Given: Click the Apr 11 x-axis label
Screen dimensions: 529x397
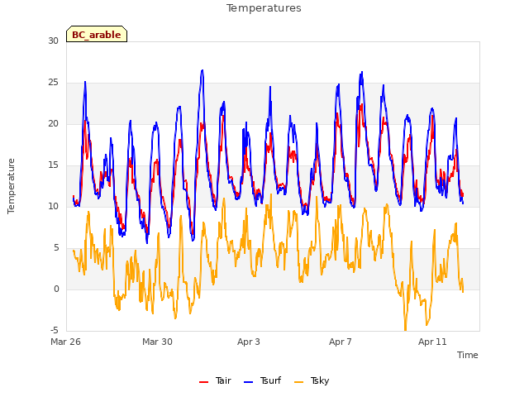Looking at the screenshot, I should pos(432,342).
